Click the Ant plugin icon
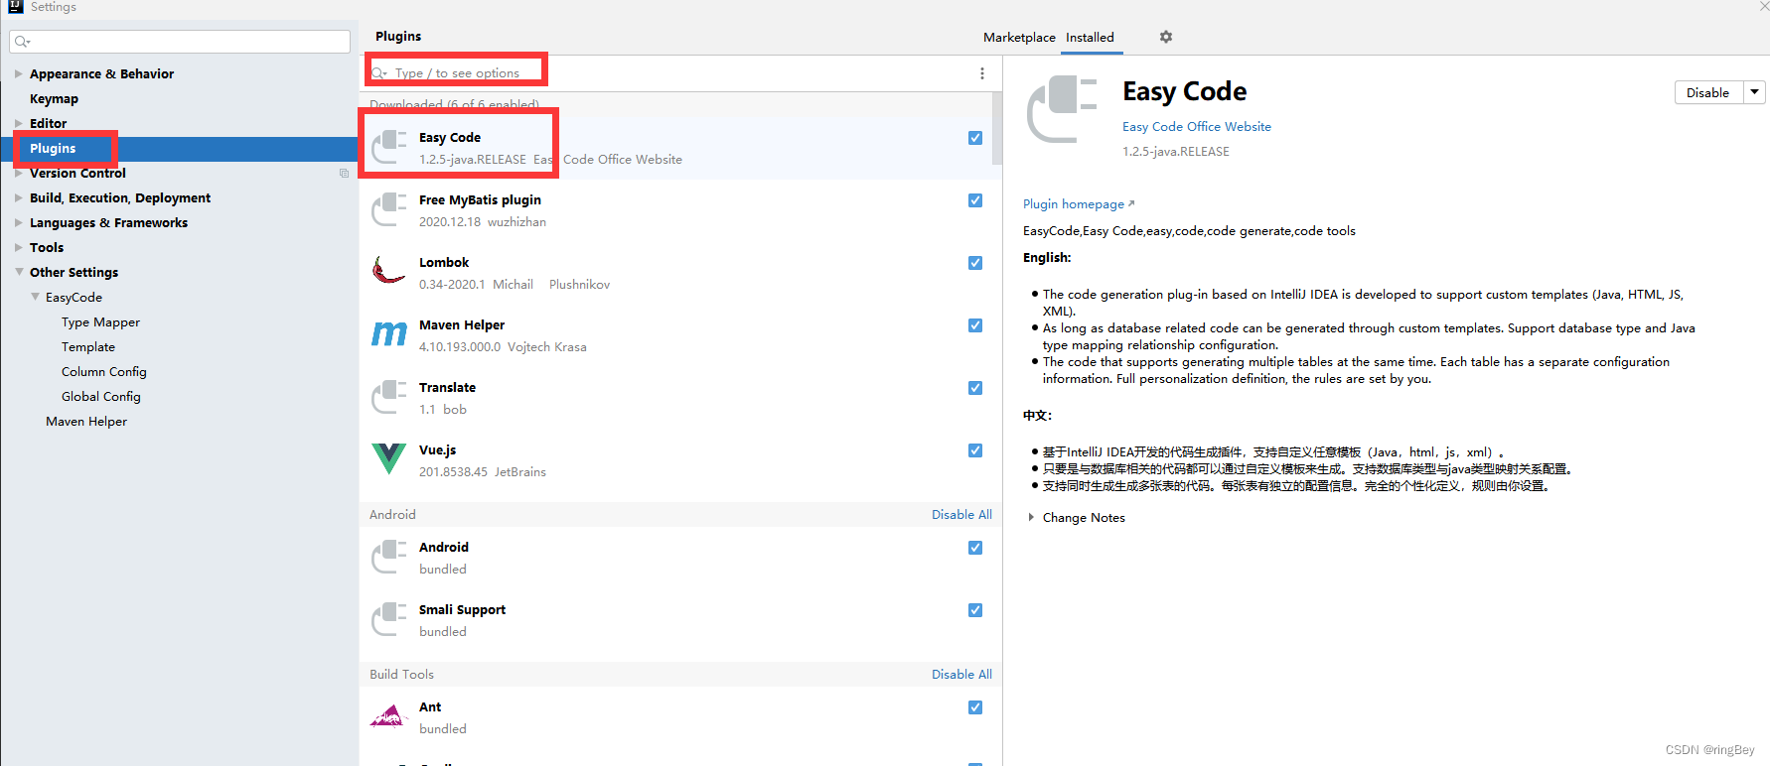 pos(388,716)
